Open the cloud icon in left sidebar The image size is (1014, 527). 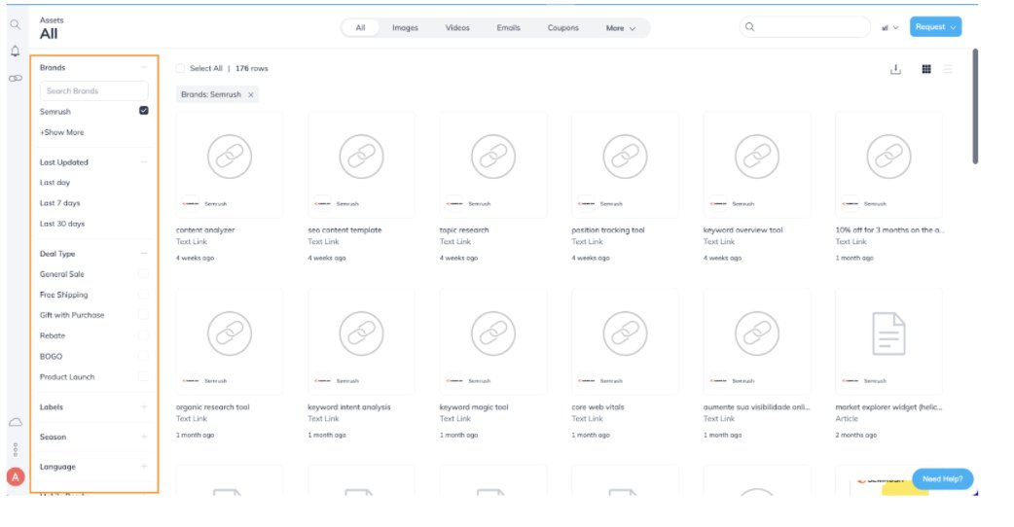pos(16,422)
